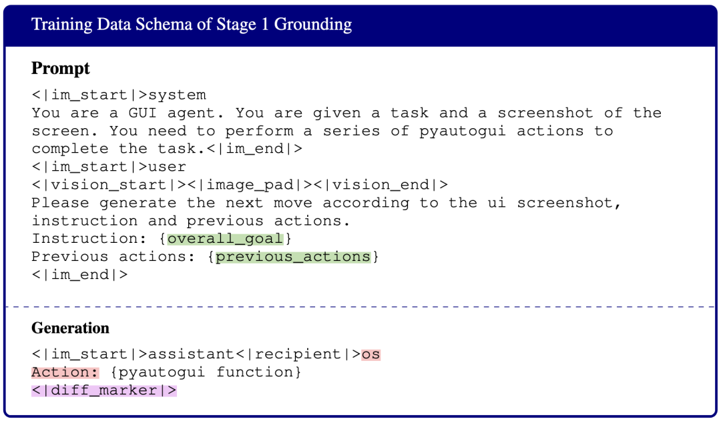This screenshot has height=421, width=721.
Task: Click the '<|image_pad|>' token
Action: coord(250,185)
